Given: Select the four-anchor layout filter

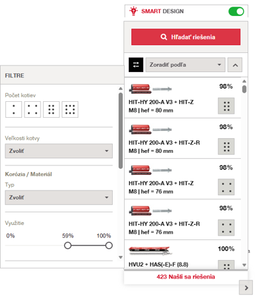Looking at the screenshot, I should 32,109.
